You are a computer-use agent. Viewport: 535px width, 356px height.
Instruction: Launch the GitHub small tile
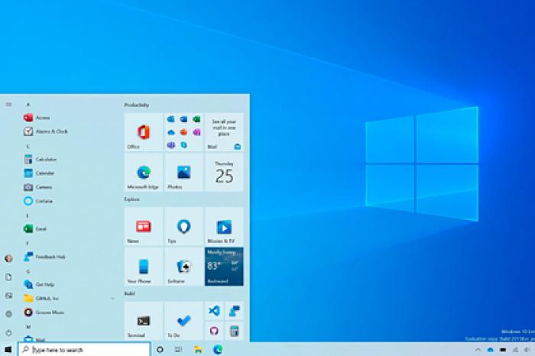(214, 331)
